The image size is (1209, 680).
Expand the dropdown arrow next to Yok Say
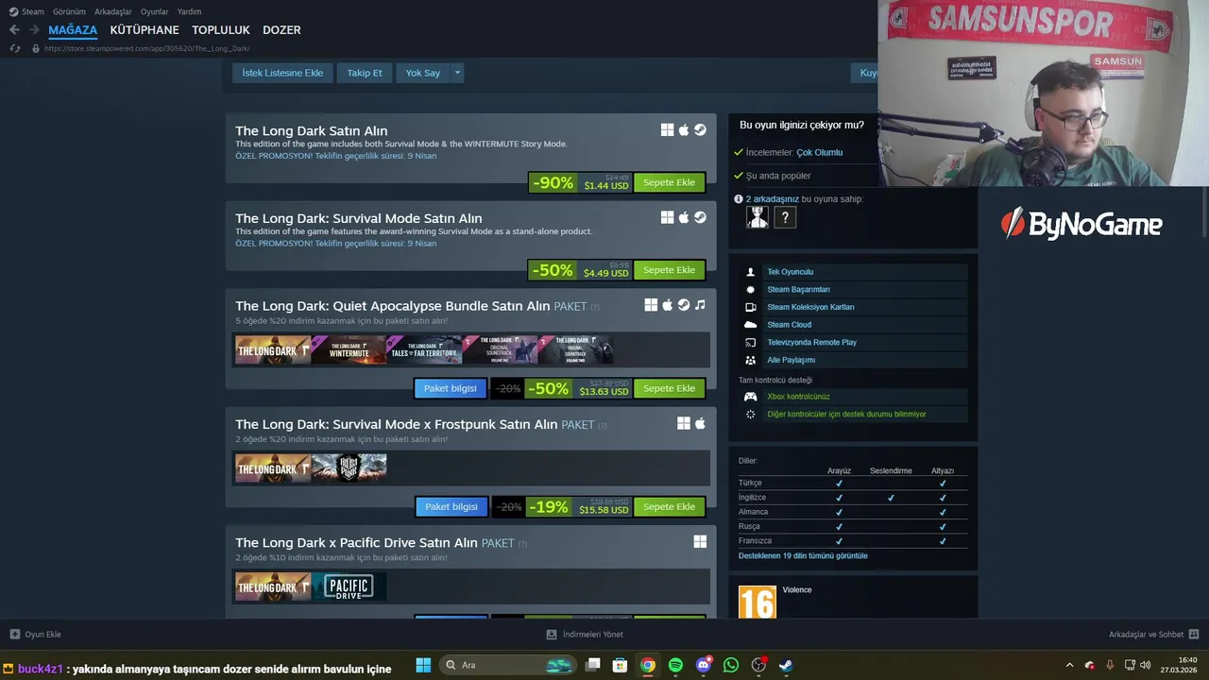pos(458,73)
